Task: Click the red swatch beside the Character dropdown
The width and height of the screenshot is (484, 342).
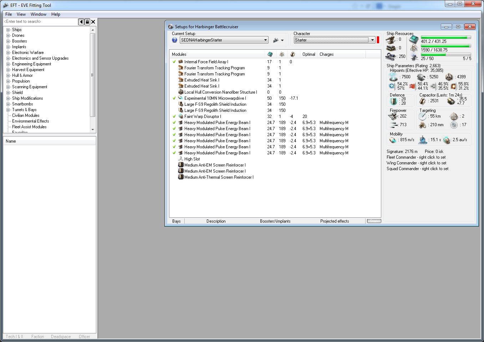Action: coord(378,40)
